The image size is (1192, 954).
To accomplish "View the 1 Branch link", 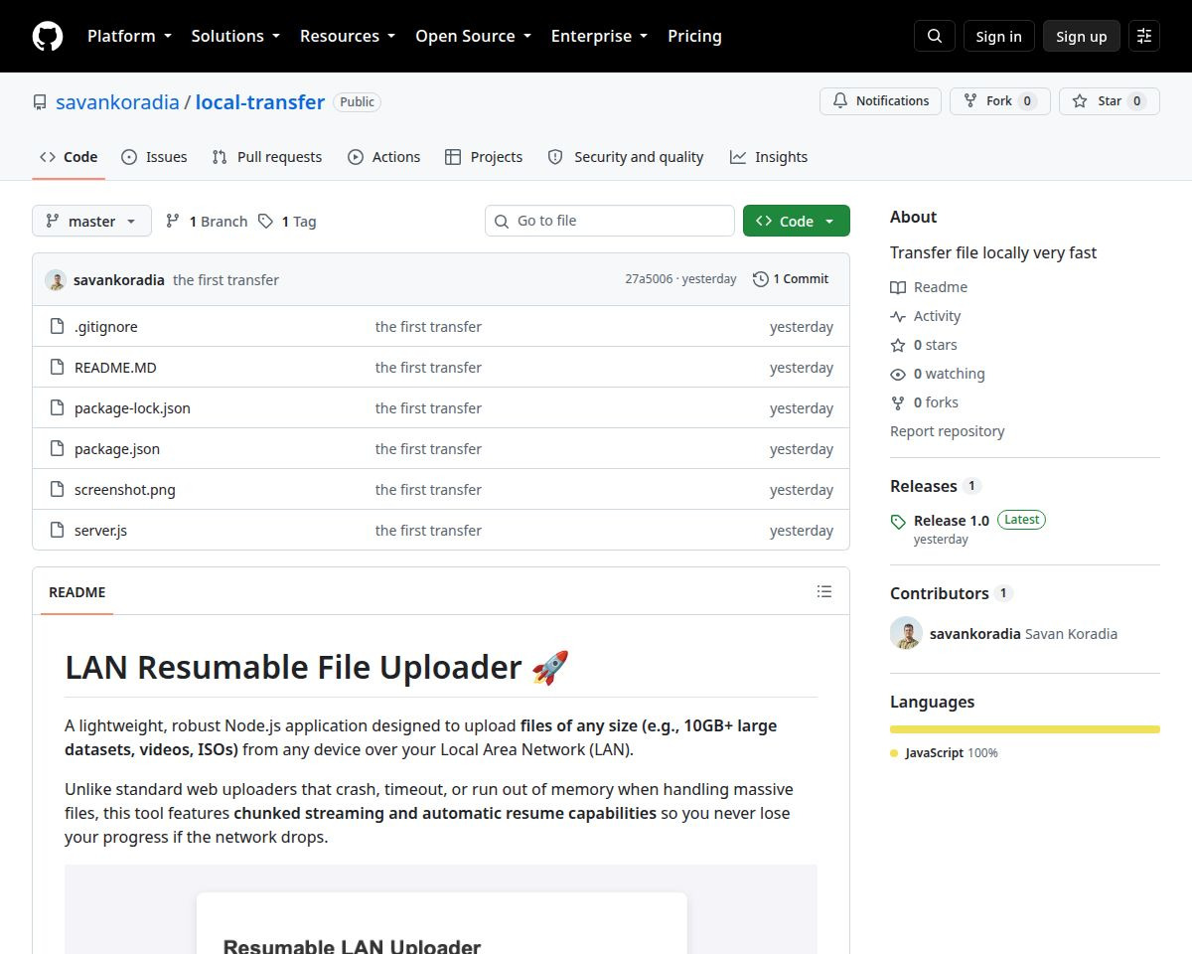I will tap(207, 221).
